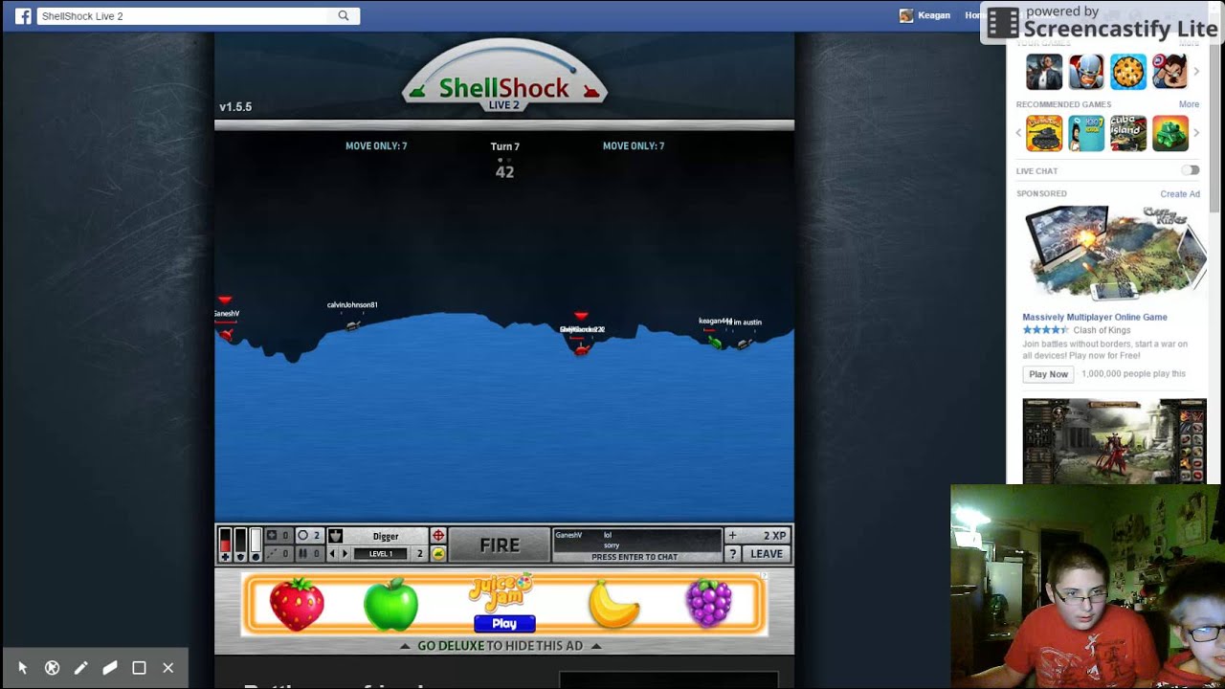Fire the selected weapon
Viewport: 1225px width, 689px height.
click(500, 545)
